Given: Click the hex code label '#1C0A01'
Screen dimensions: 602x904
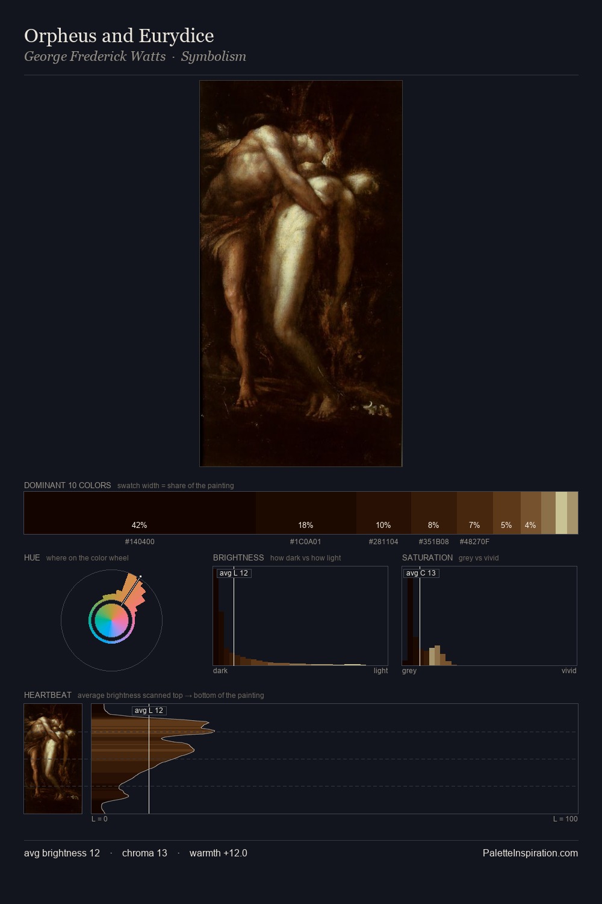Looking at the screenshot, I should 306,542.
